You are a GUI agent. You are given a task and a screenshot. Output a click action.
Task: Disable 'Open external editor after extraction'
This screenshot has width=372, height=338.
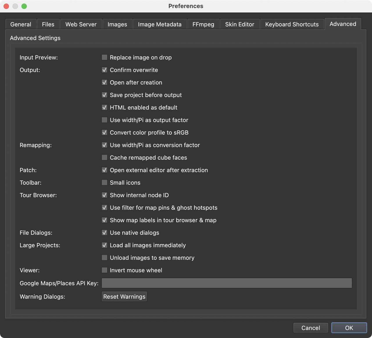(x=104, y=170)
